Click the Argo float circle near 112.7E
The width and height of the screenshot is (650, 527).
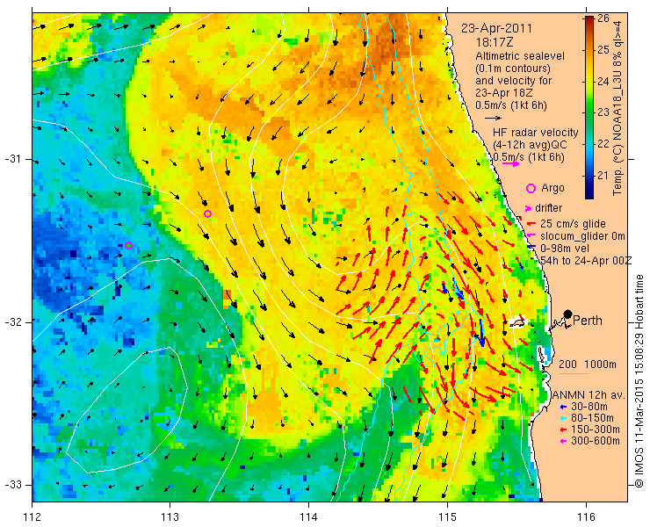click(x=128, y=245)
